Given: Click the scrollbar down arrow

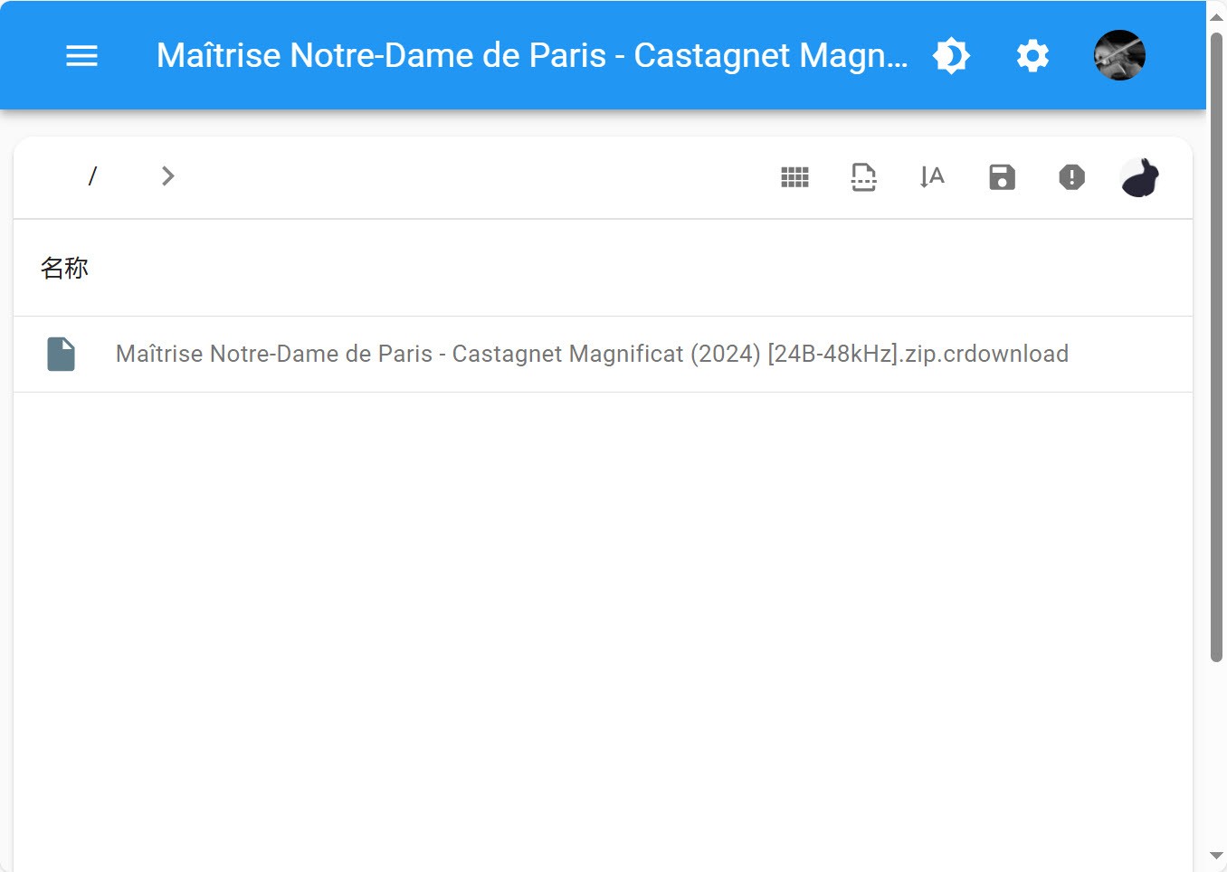Looking at the screenshot, I should [x=1217, y=856].
